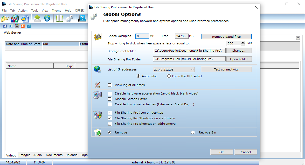Share via the StumbleUpon icon
The width and height of the screenshot is (305, 165).
tap(23, 26)
